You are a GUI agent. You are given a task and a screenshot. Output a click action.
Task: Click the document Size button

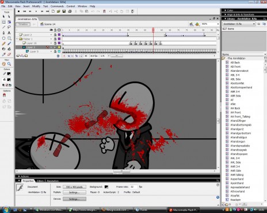[x=74, y=187]
